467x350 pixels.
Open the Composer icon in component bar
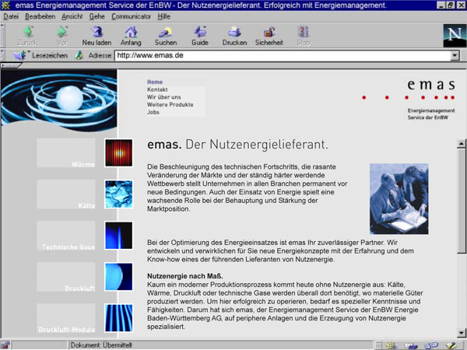451,345
